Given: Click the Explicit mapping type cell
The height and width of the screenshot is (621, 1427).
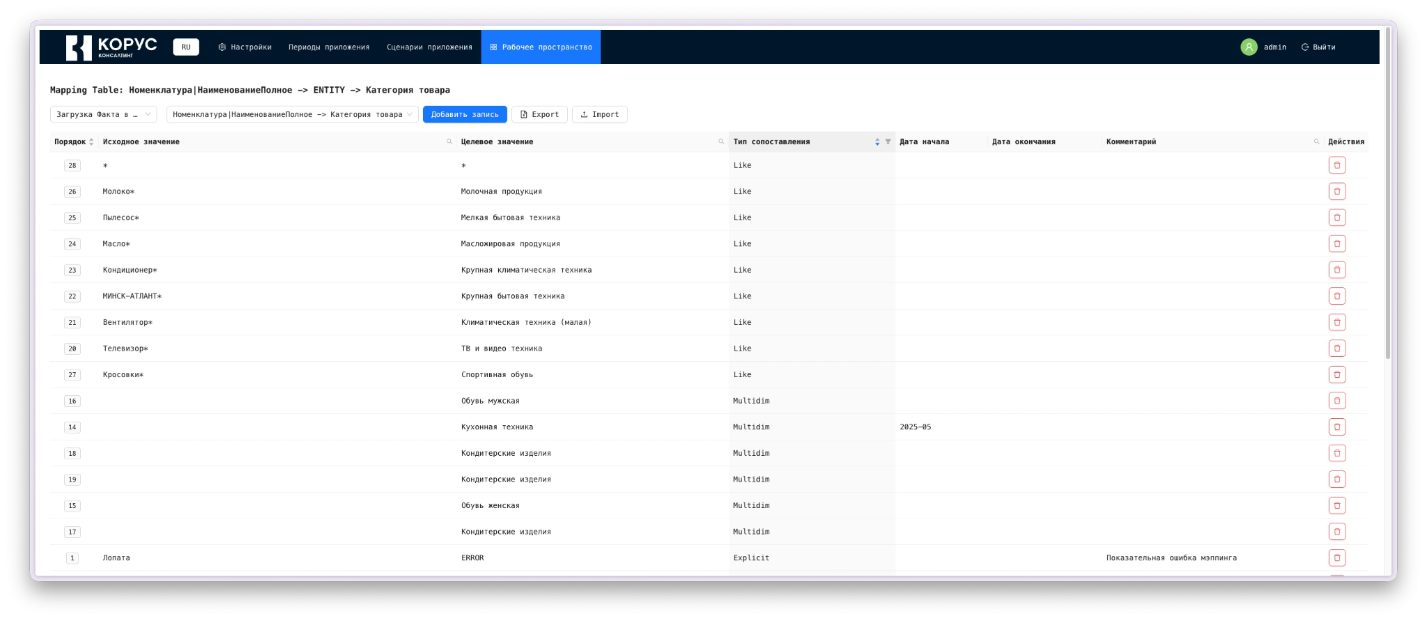Looking at the screenshot, I should pyautogui.click(x=751, y=558).
